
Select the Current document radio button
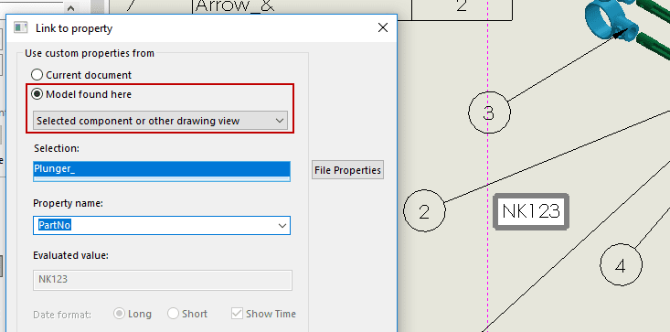click(x=37, y=75)
